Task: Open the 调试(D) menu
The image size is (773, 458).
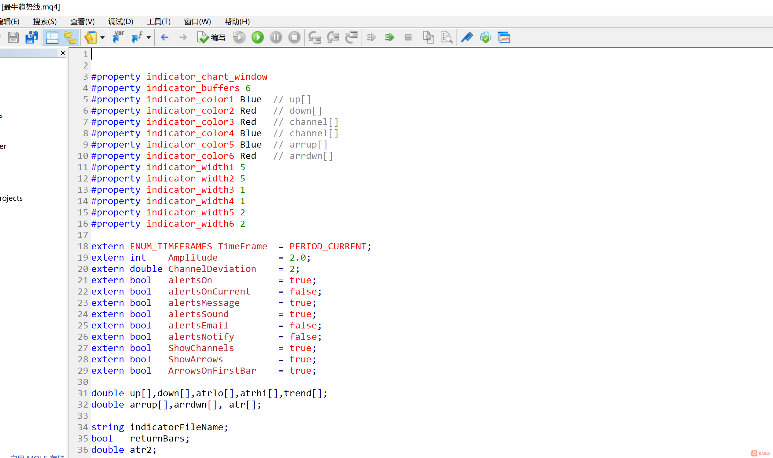Action: (x=121, y=22)
